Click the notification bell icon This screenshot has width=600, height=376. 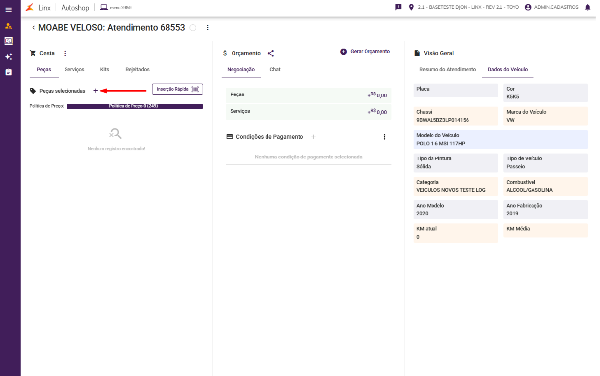pos(587,7)
